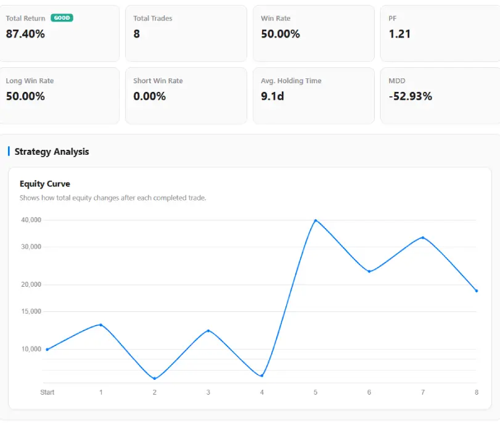
Task: Select the final data point at trade 8
Action: (477, 290)
